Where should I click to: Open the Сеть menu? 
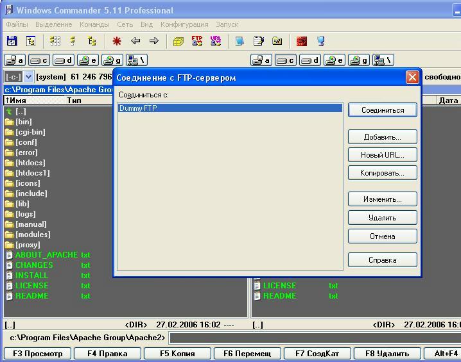pyautogui.click(x=125, y=24)
